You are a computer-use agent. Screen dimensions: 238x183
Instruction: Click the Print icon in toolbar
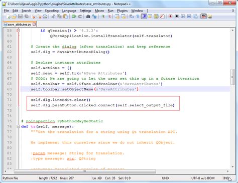45,17
